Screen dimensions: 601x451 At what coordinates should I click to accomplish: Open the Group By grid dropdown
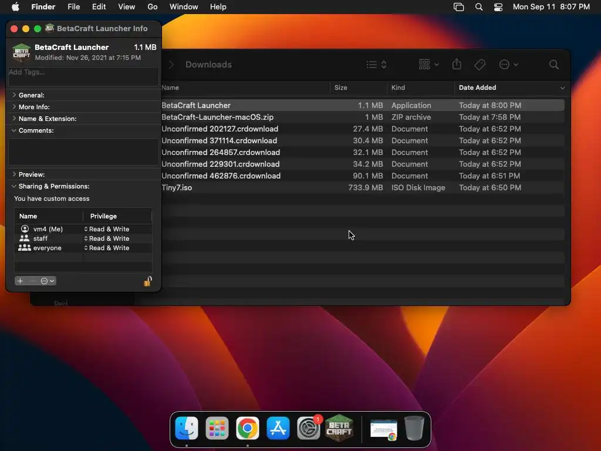pyautogui.click(x=428, y=65)
